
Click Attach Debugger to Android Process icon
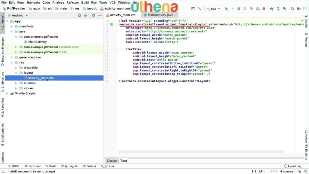tap(258, 9)
